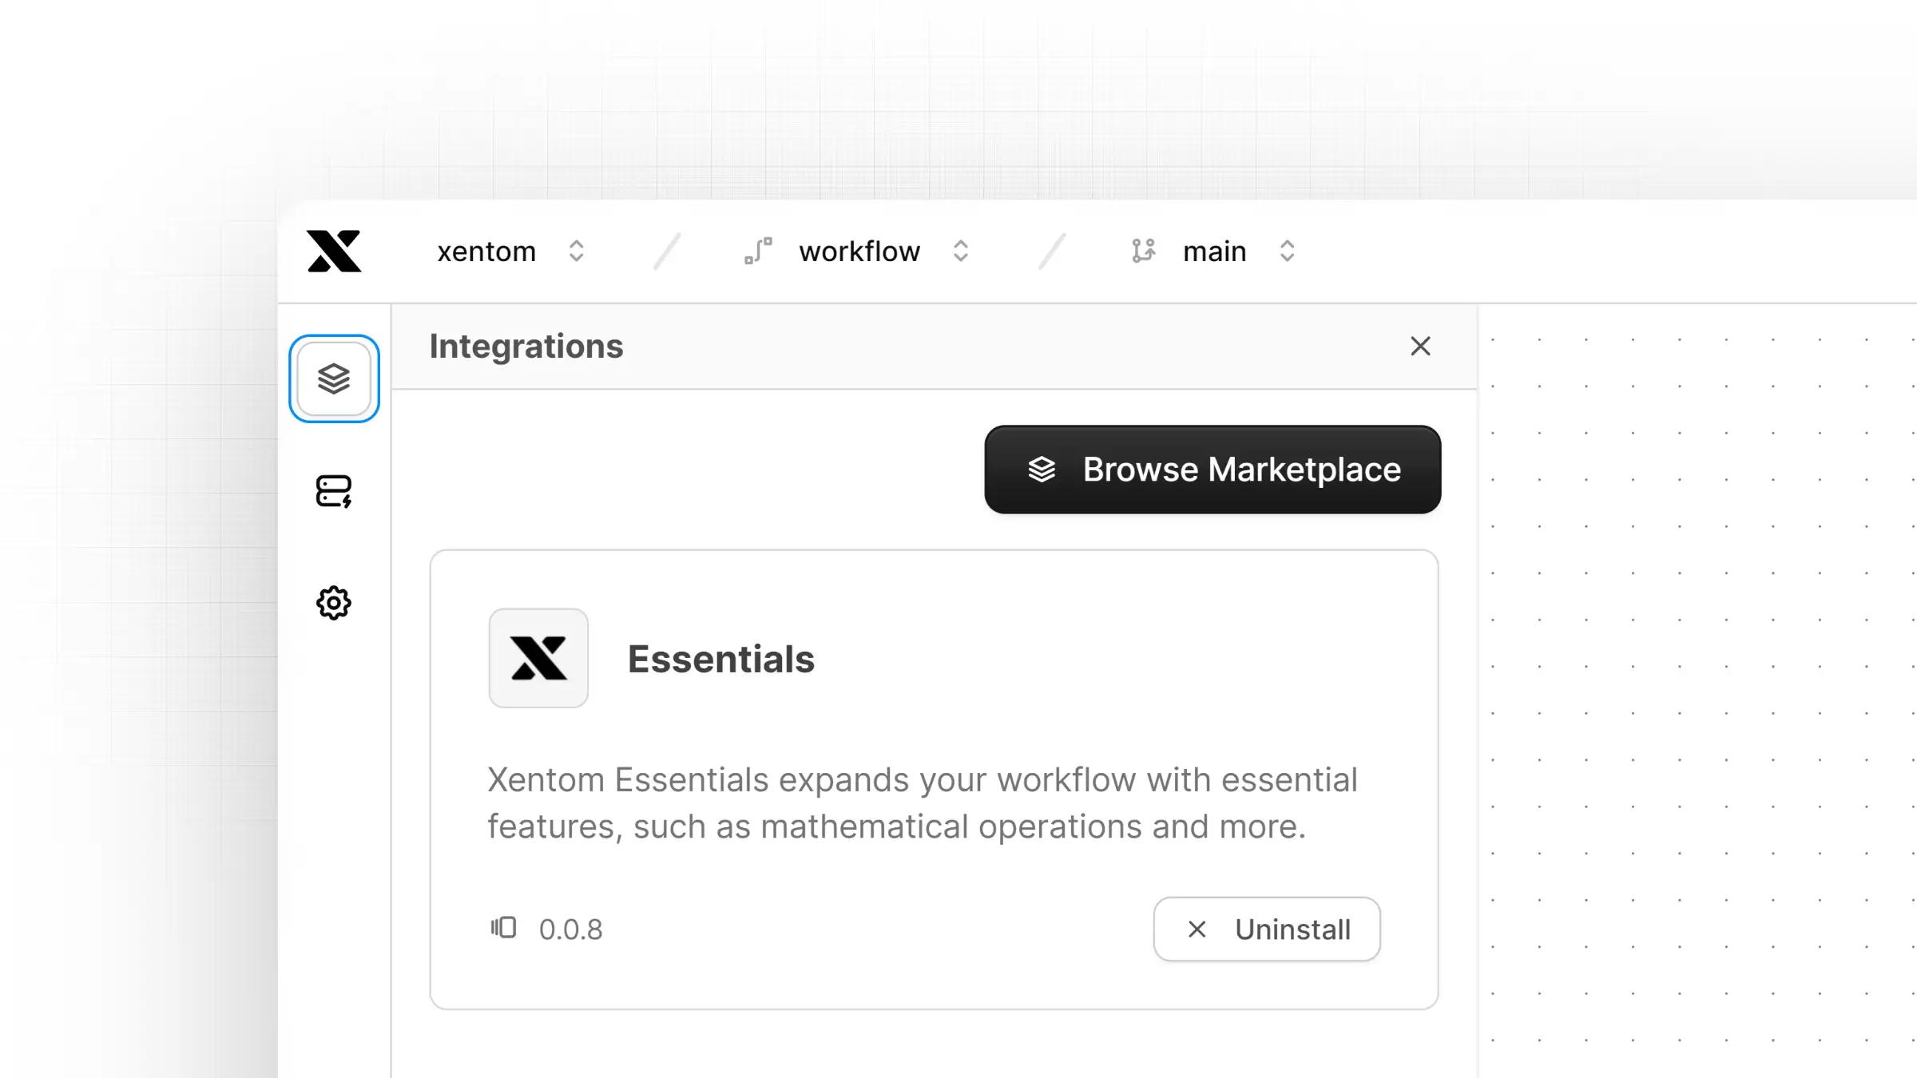Click the Xentom logo in top-left
The height and width of the screenshot is (1078, 1917).
(333, 252)
